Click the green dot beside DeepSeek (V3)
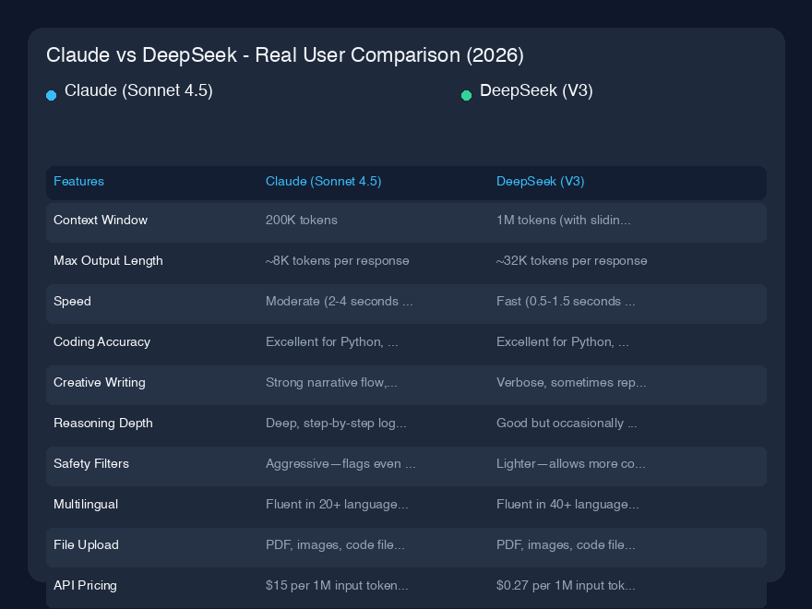This screenshot has height=609, width=812. [x=466, y=95]
